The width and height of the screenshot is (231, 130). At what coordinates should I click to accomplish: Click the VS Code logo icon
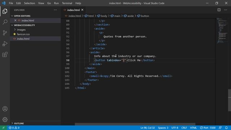[x=4, y=3]
